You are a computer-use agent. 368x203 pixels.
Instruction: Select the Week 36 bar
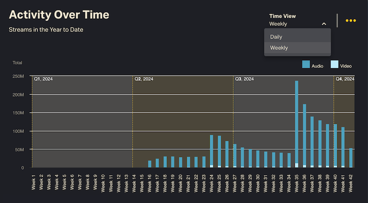pos(305,134)
